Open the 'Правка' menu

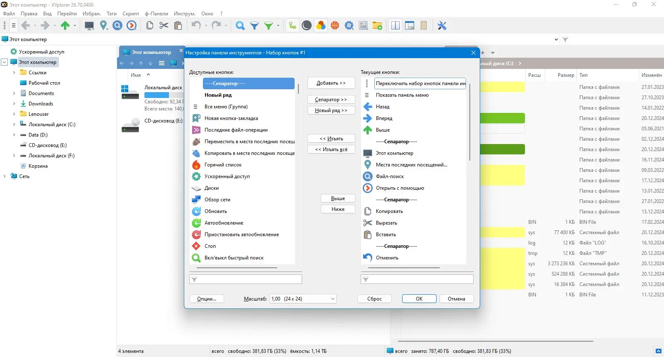point(29,14)
